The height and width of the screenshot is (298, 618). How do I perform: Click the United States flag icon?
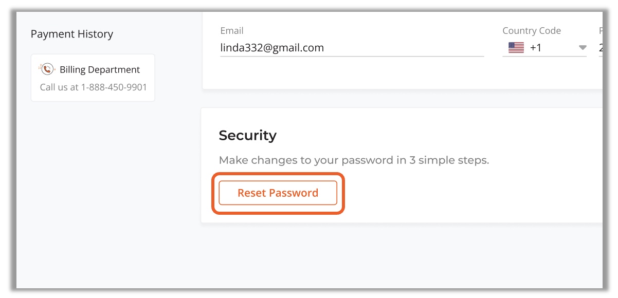(x=516, y=48)
